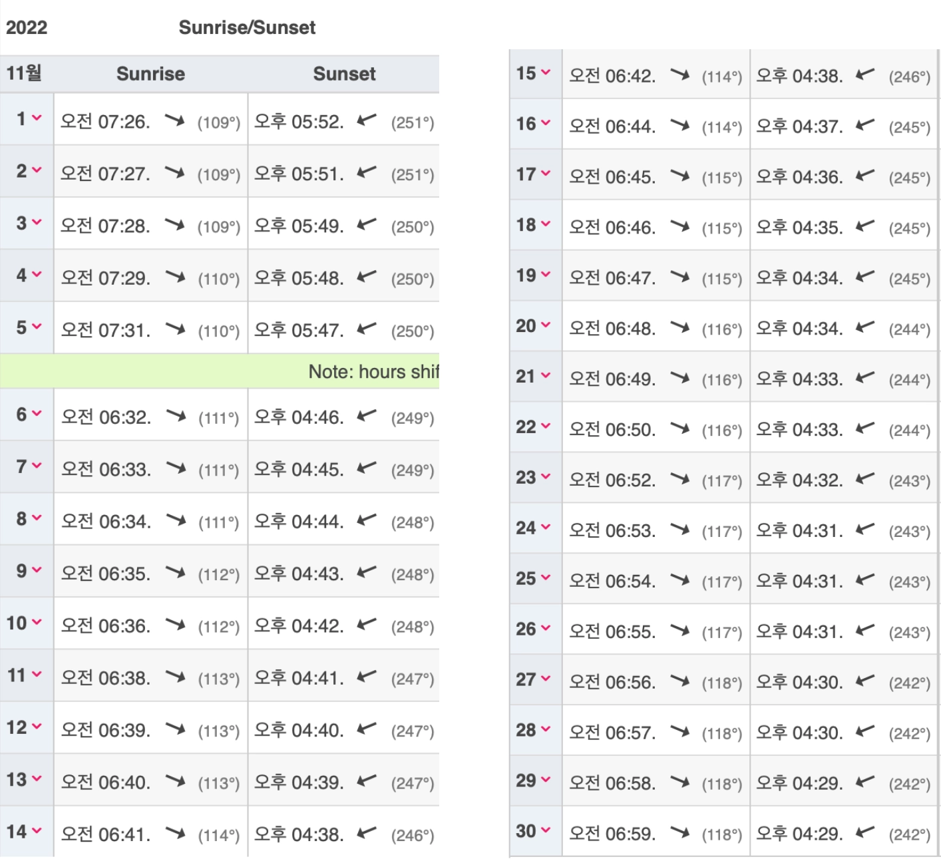Open day 30 dropdown chevron
Image resolution: width=941 pixels, height=861 pixels.
pyautogui.click(x=546, y=830)
